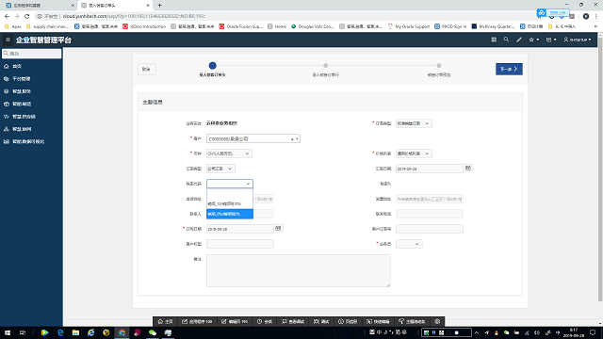Click the pencil edit icon in header
The image size is (603, 339).
(519, 40)
